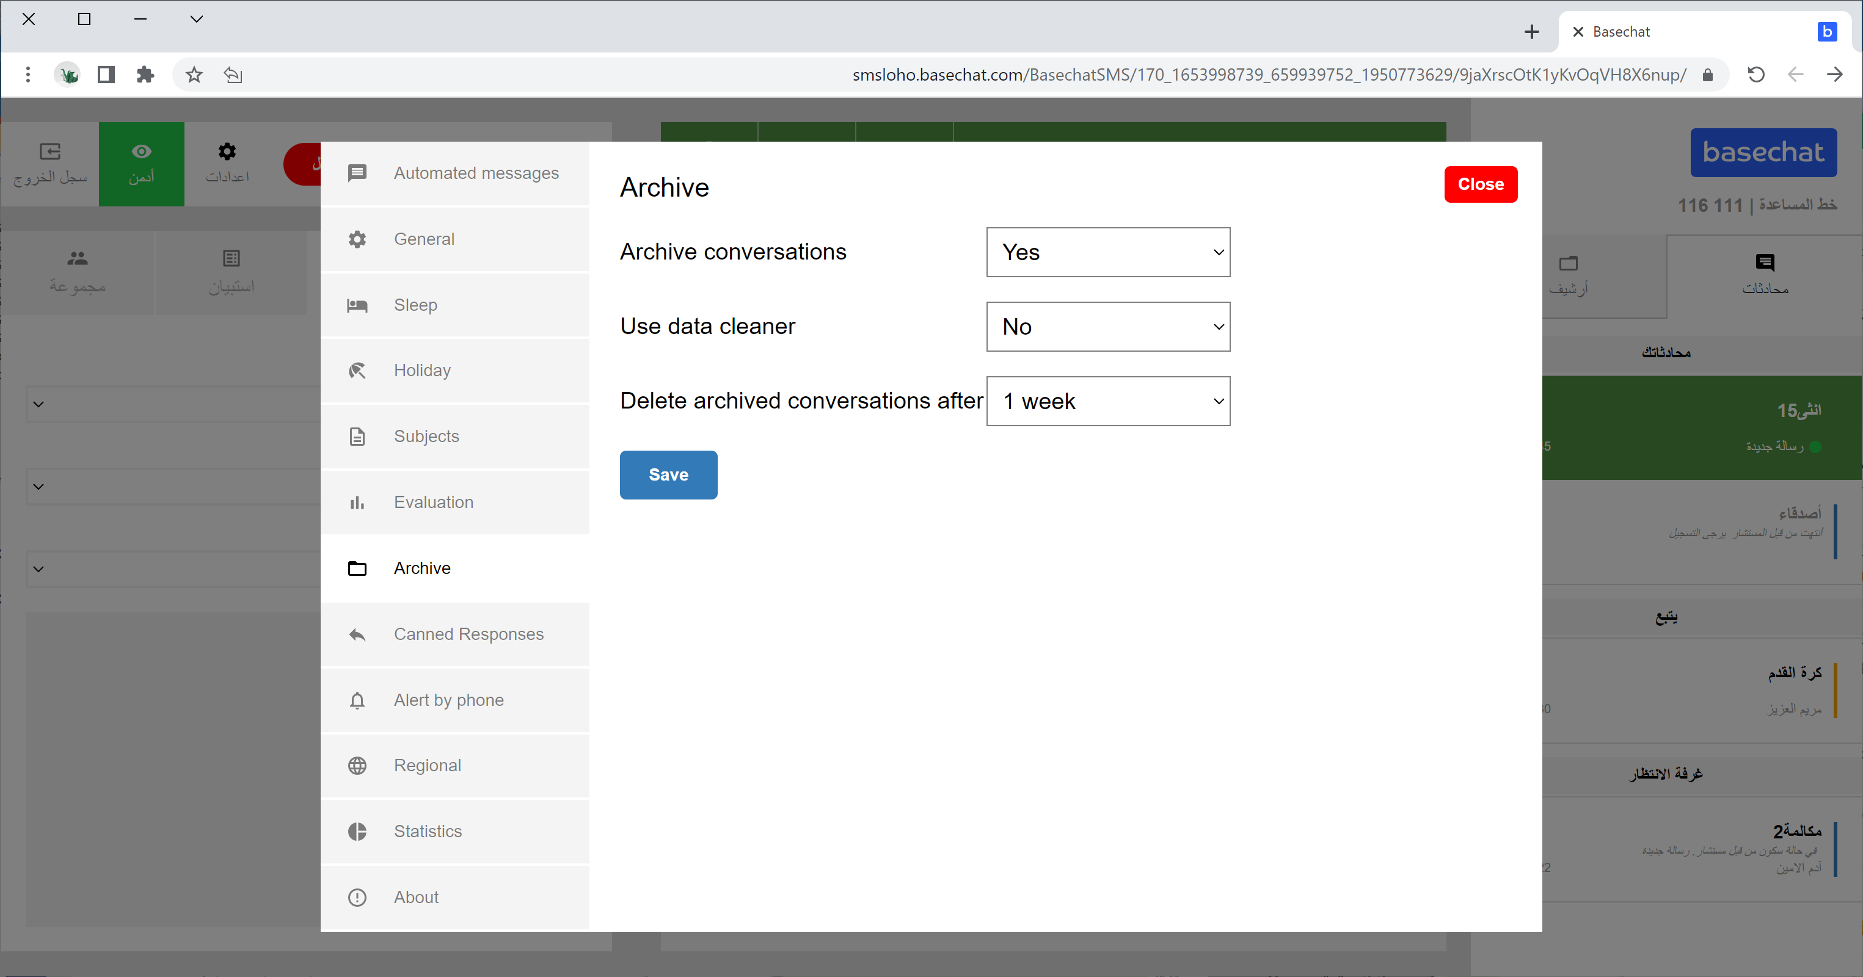This screenshot has width=1863, height=977.
Task: Open the Archive conversations dropdown
Action: click(x=1108, y=252)
